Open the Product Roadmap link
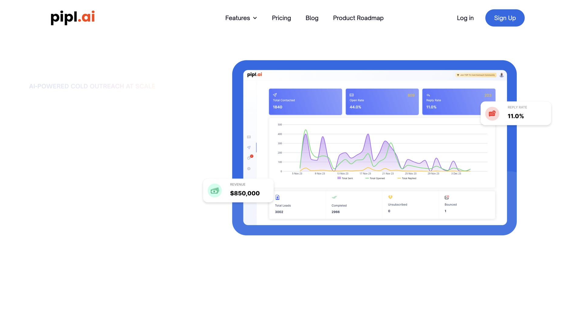This screenshot has height=328, width=583. (x=358, y=18)
